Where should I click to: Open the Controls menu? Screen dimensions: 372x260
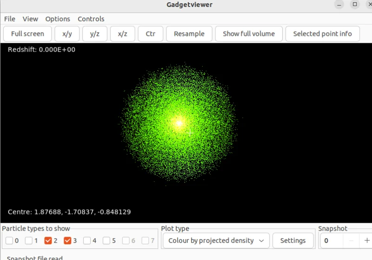[91, 19]
